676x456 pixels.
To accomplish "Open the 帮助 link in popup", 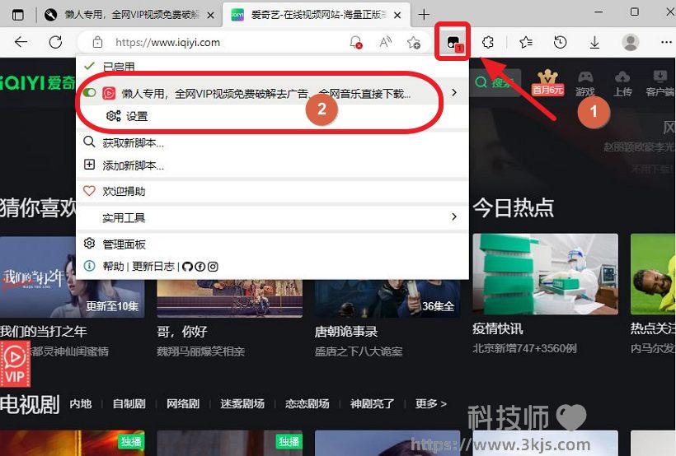I will click(x=114, y=267).
